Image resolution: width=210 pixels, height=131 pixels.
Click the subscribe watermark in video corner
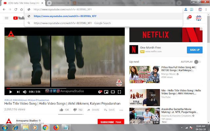(x=119, y=83)
